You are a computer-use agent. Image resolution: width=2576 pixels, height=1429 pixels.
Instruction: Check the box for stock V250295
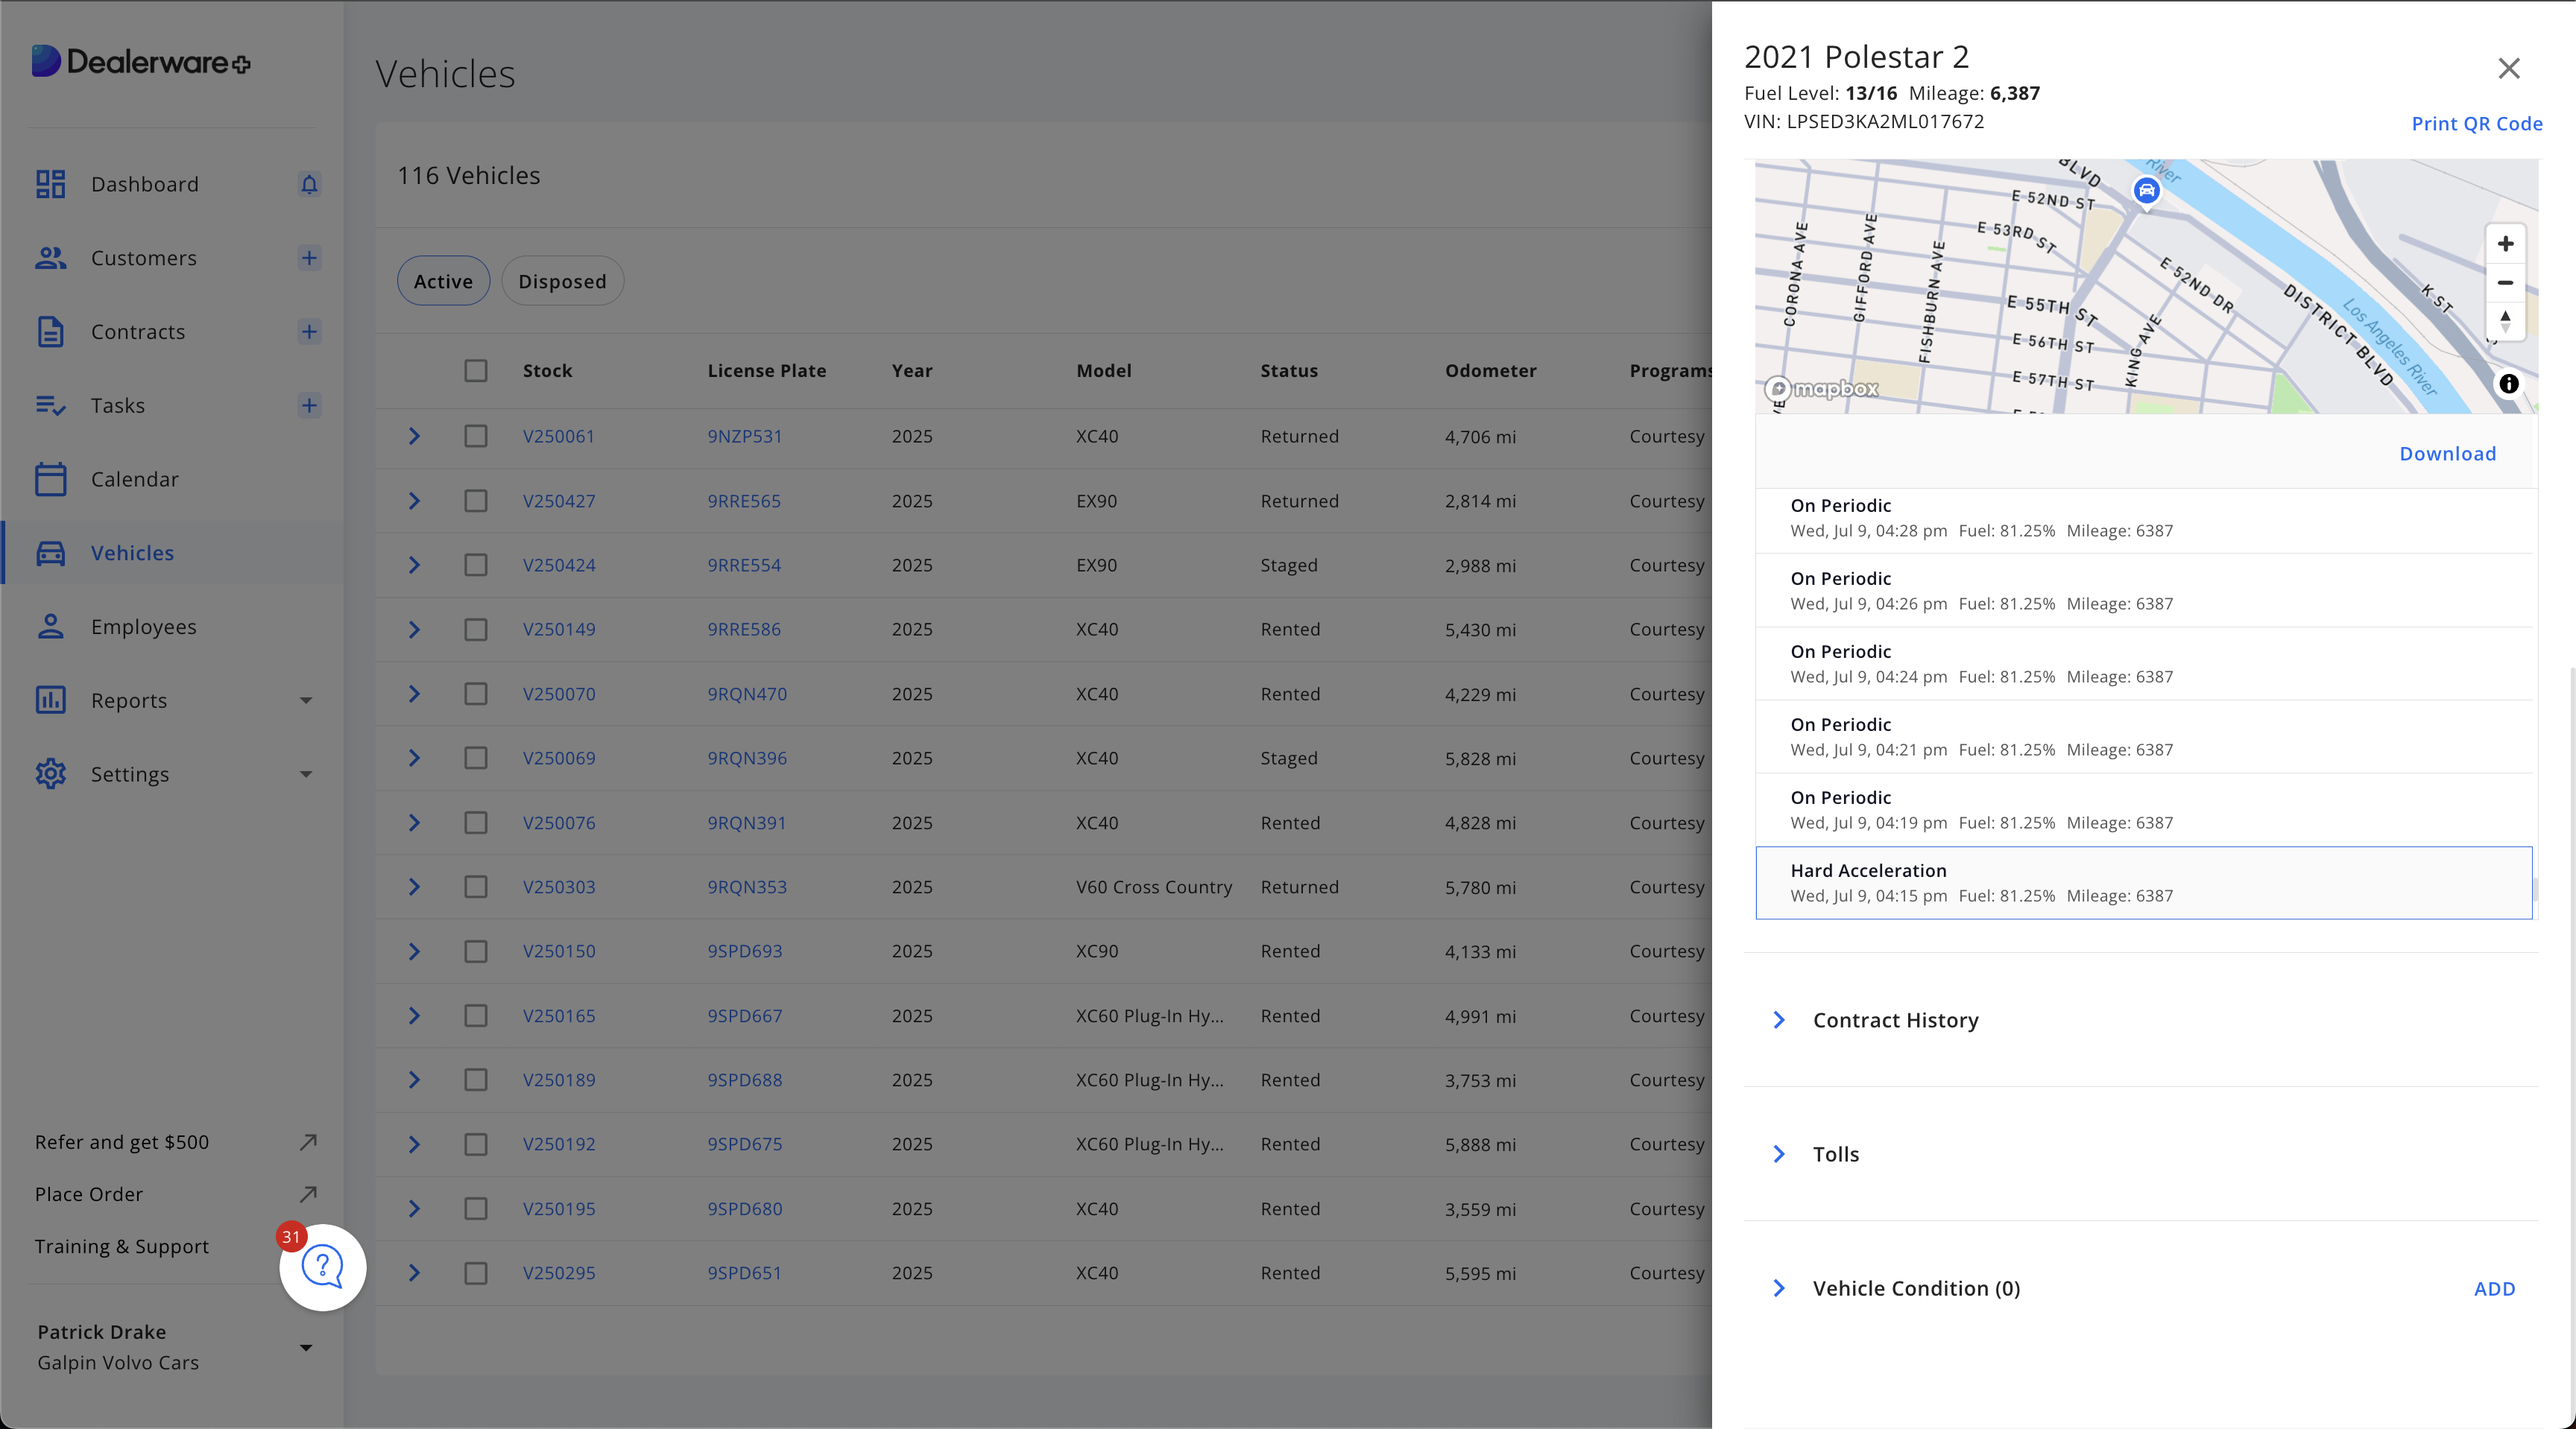click(x=476, y=1273)
